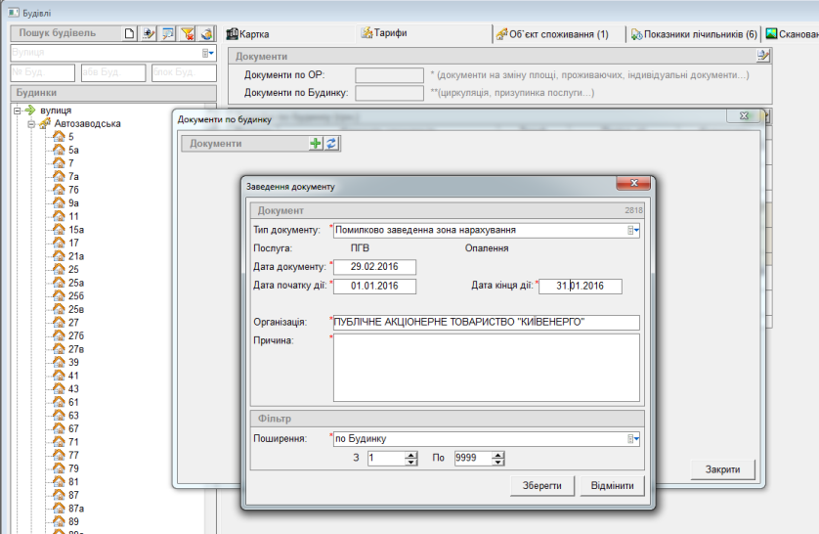Click the search magnifier icon in building toolbar

click(x=168, y=33)
